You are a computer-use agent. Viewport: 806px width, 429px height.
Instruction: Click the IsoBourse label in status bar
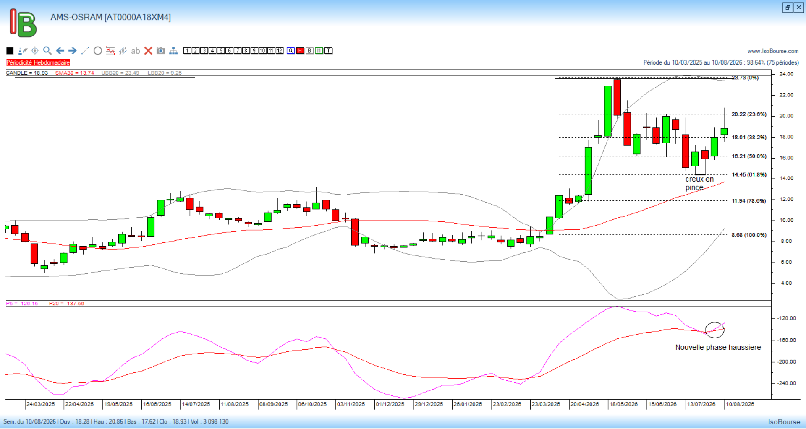click(784, 422)
